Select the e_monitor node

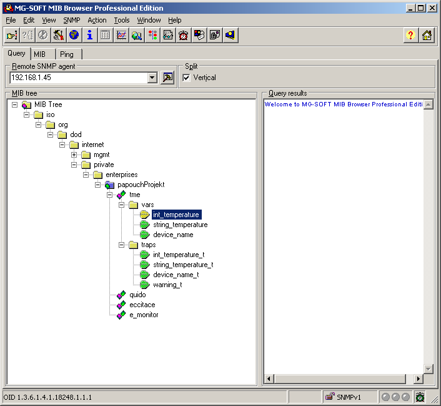pos(144,315)
